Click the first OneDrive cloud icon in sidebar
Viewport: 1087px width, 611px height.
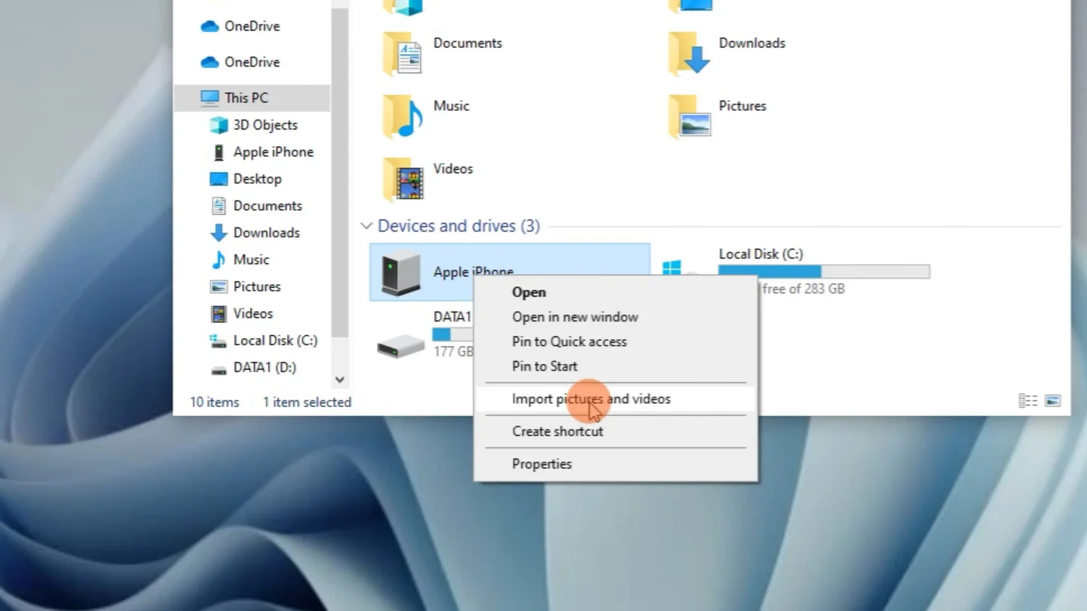[210, 26]
